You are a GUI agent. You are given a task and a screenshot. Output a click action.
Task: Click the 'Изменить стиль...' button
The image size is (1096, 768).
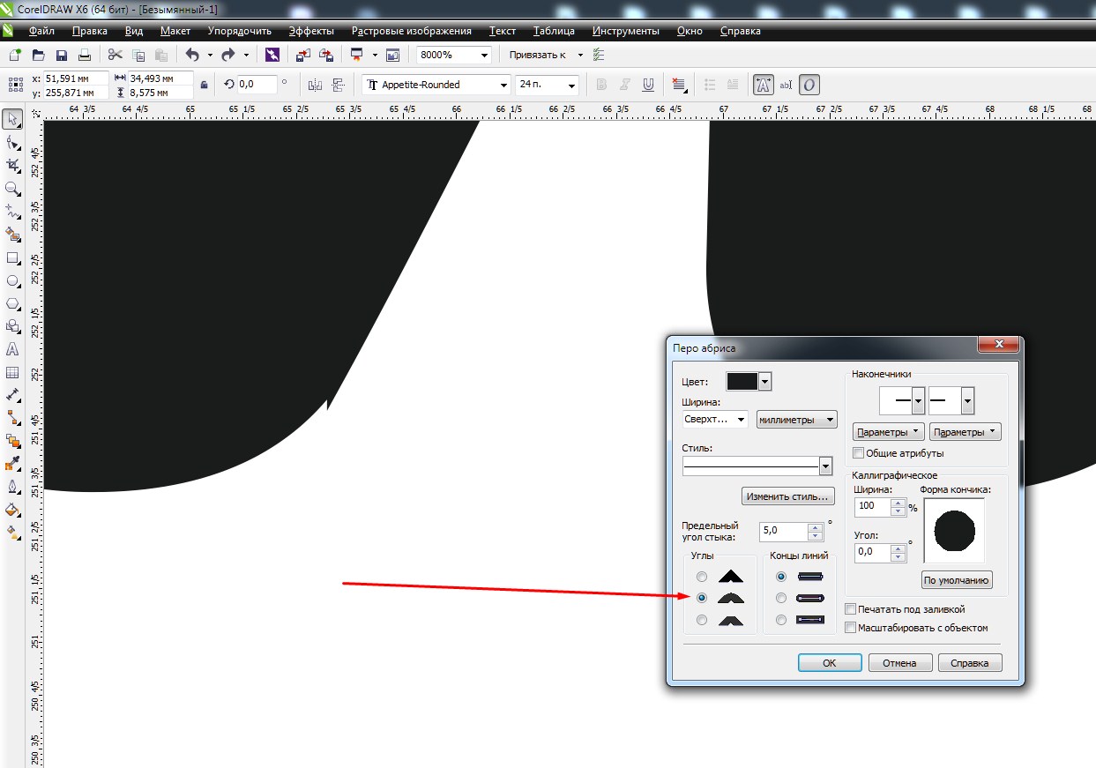click(787, 496)
